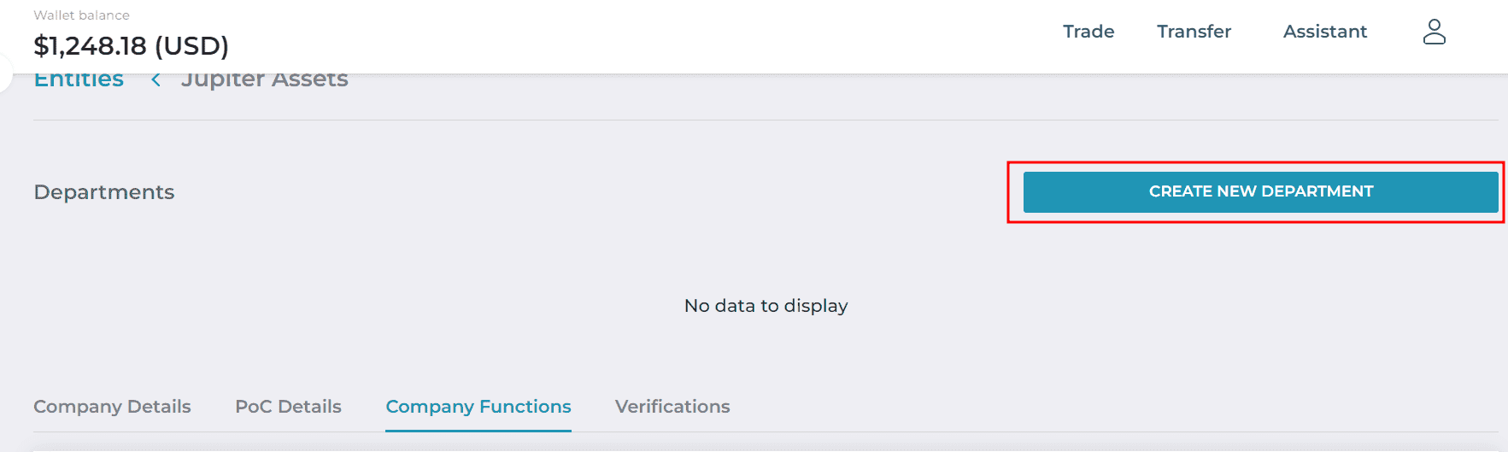Click the $1,248.18 wallet balance amount
The height and width of the screenshot is (452, 1508).
[90, 45]
